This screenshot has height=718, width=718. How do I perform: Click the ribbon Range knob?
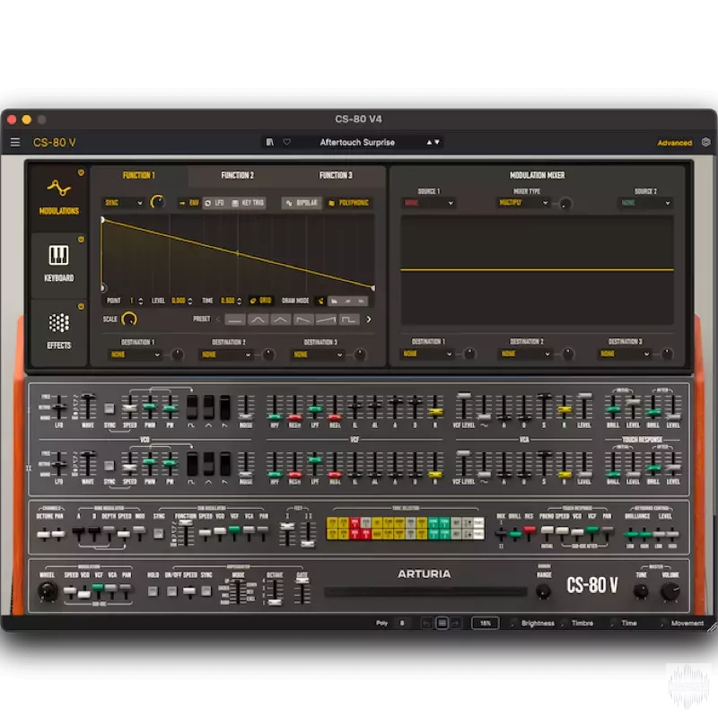[544, 591]
